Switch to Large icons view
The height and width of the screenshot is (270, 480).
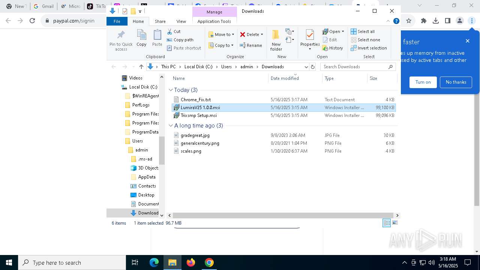395,223
